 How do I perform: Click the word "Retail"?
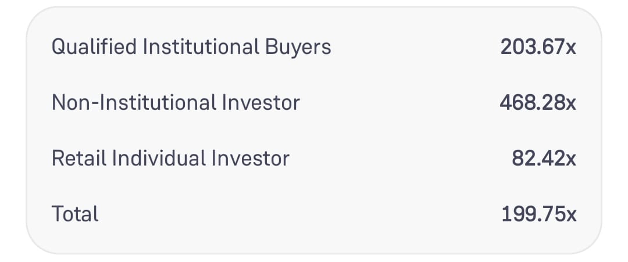pyautogui.click(x=79, y=158)
